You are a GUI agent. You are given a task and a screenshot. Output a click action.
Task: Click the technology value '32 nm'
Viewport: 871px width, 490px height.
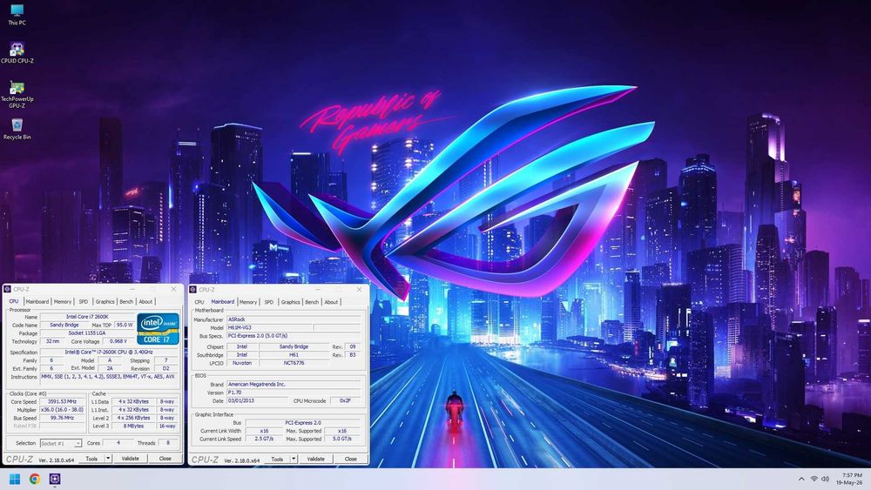click(53, 341)
